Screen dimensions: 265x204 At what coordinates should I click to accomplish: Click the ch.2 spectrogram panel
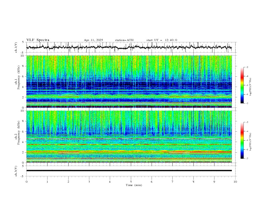click(129, 137)
